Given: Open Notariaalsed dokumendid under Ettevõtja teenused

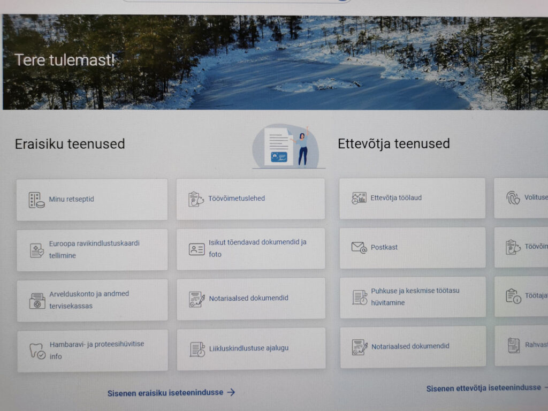Looking at the screenshot, I should (413, 347).
